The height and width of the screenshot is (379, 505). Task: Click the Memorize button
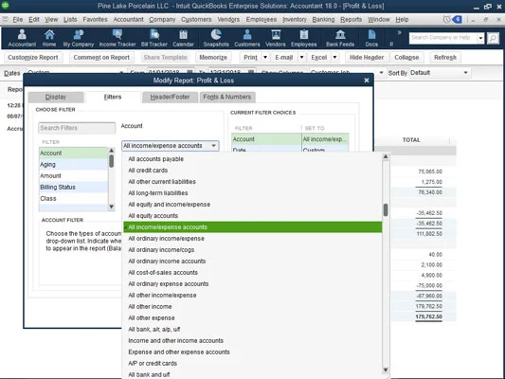click(213, 57)
